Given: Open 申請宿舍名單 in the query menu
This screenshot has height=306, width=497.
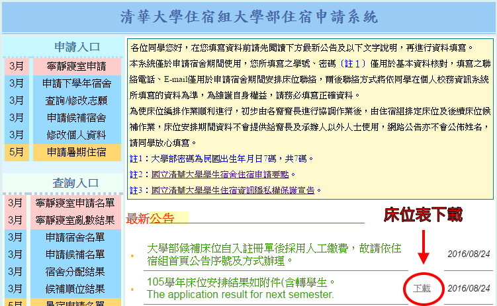Looking at the screenshot, I should [75, 237].
